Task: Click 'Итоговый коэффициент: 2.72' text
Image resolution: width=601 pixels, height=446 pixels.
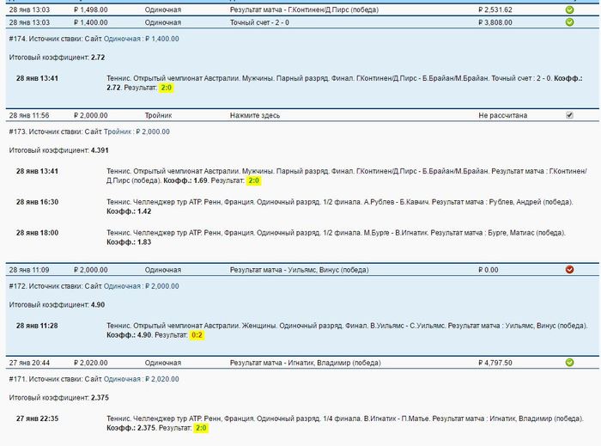Action: pos(57,58)
